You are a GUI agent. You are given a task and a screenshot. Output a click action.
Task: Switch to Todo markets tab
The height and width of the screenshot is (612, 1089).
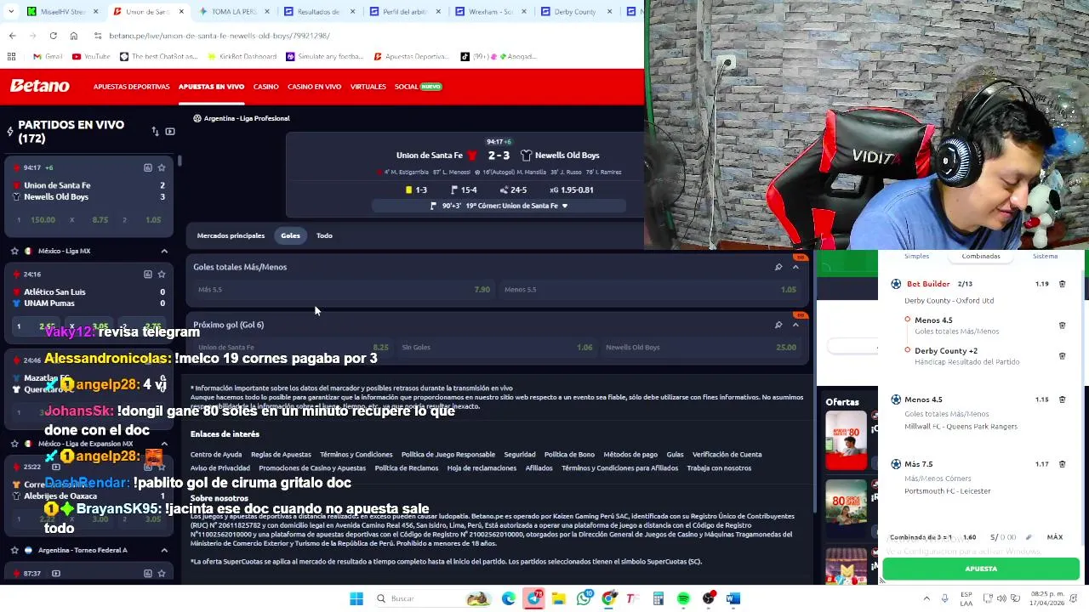click(324, 235)
